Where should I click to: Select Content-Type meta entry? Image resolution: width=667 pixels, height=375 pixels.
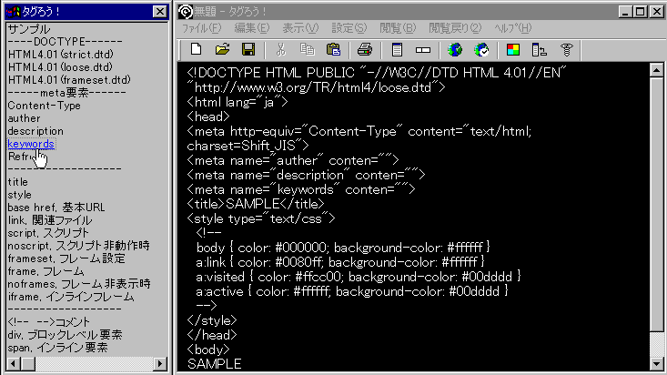point(44,106)
